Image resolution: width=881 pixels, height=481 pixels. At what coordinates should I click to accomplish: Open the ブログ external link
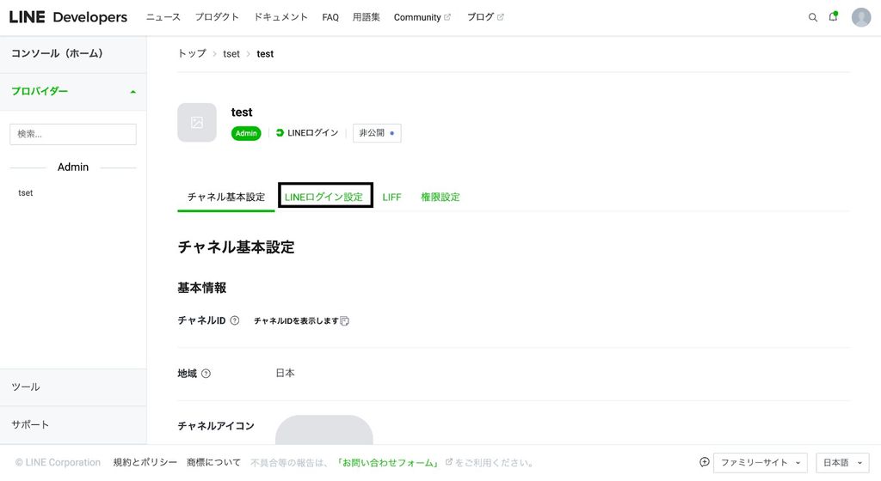tap(485, 17)
